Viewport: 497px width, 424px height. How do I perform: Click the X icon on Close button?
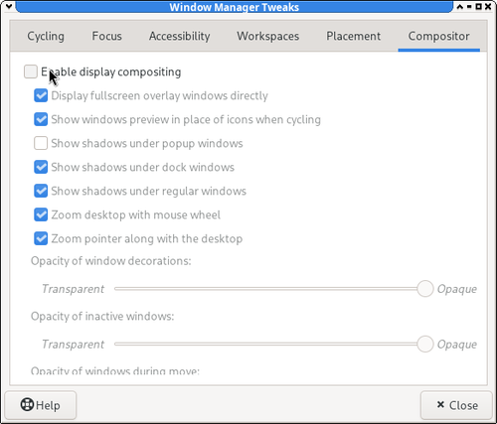point(440,404)
